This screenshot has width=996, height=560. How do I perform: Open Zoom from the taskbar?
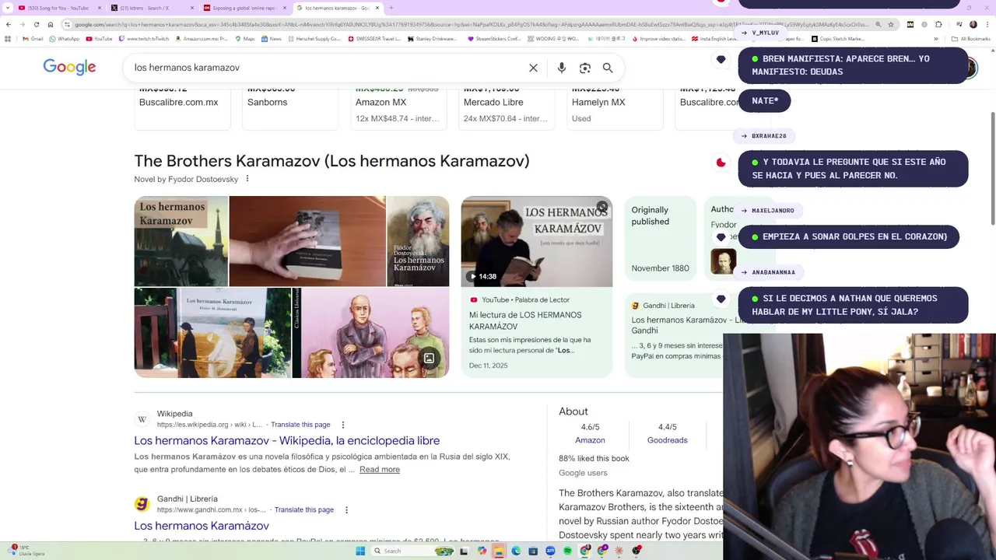pyautogui.click(x=550, y=551)
